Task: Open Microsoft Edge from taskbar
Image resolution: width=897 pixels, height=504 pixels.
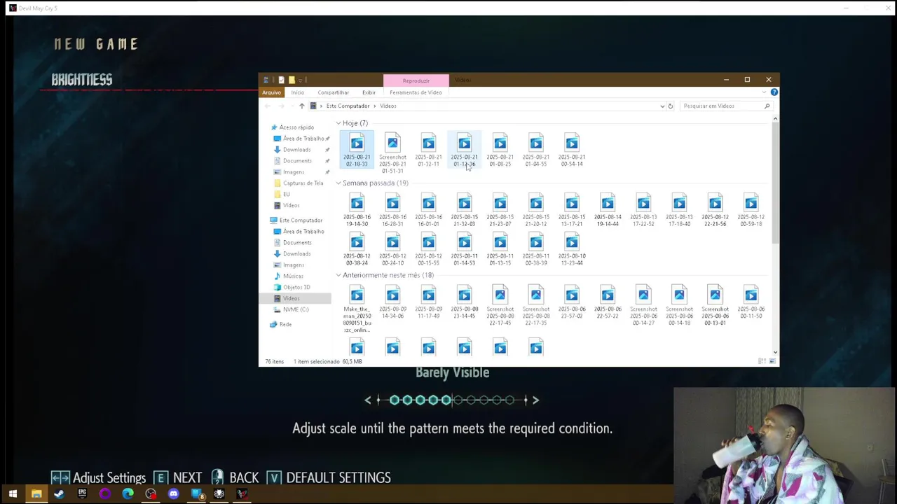Action: (x=128, y=494)
